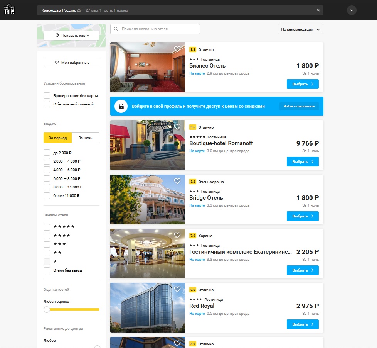Check the С бесплатной отменой option
This screenshot has width=377, height=348.
[x=47, y=104]
